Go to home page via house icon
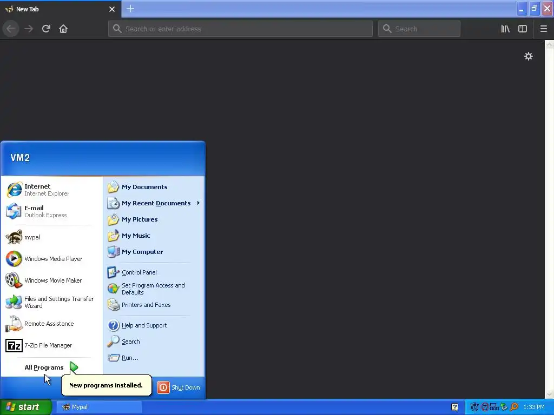Image resolution: width=554 pixels, height=415 pixels. pos(63,29)
